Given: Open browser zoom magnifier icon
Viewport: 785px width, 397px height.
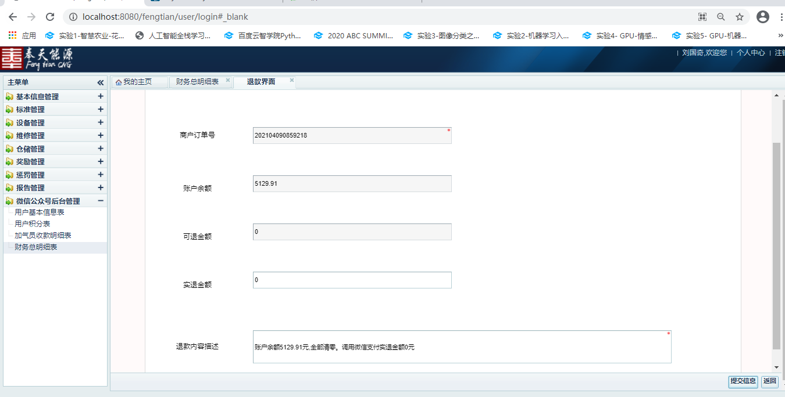Looking at the screenshot, I should 721,17.
